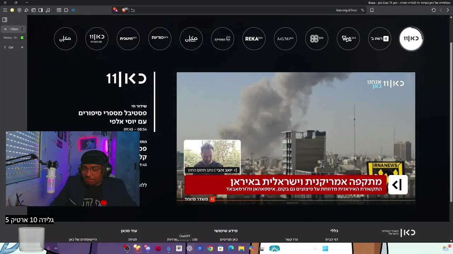Open site settings icon beside URL
The width and height of the screenshot is (453, 254).
(x=363, y=10)
